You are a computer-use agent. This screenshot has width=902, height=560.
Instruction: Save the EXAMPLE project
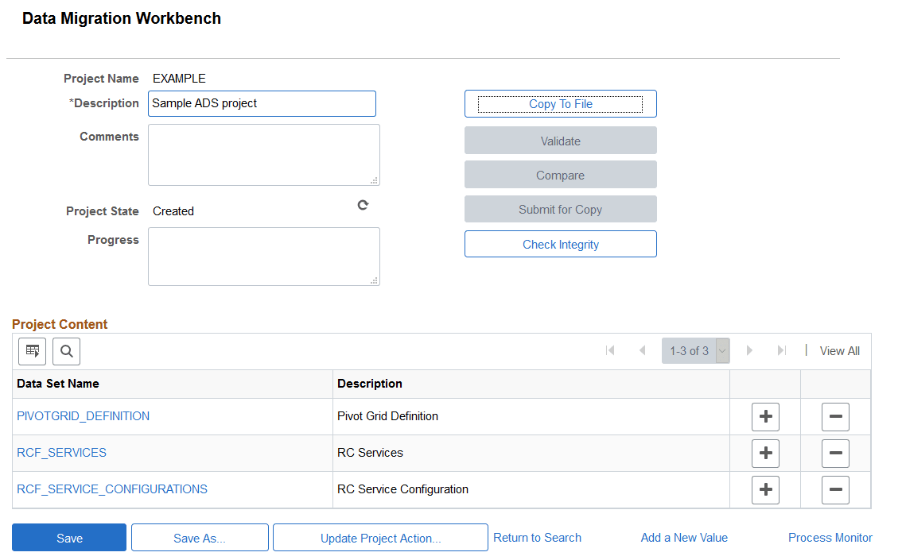[68, 537]
